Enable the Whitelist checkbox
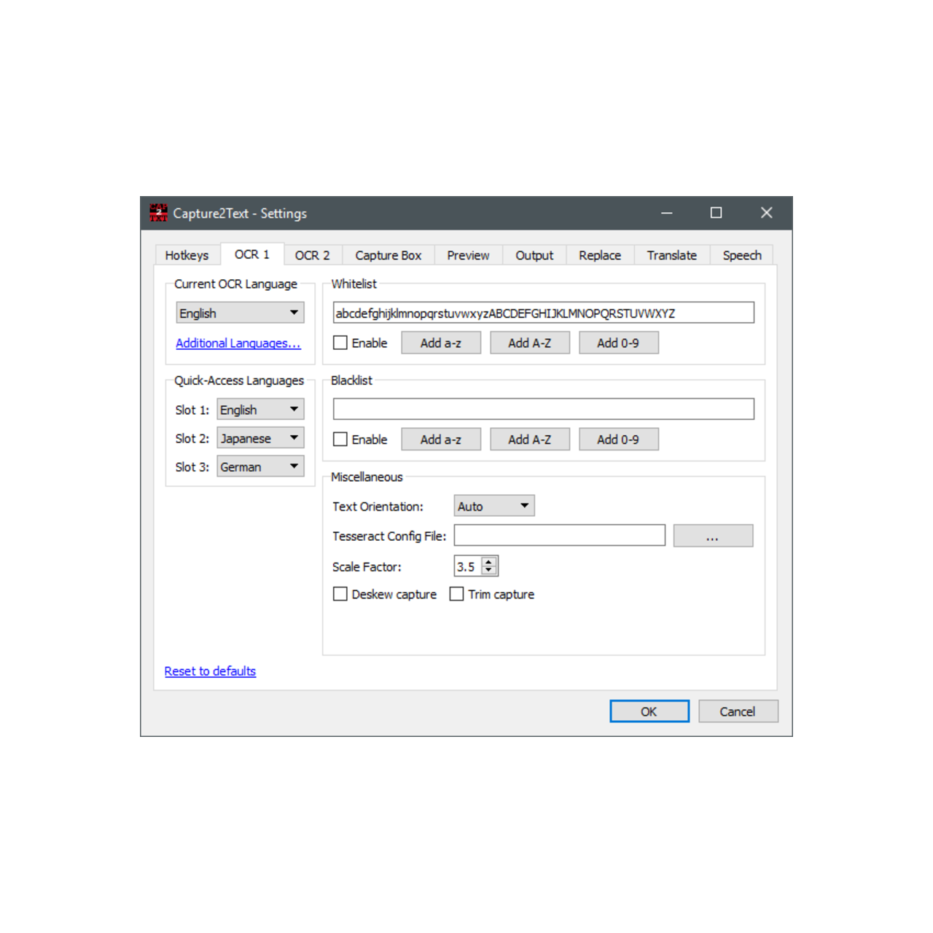The height and width of the screenshot is (933, 933). coord(340,343)
